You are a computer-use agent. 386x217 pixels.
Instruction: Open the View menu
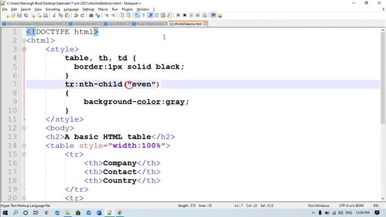(38, 10)
